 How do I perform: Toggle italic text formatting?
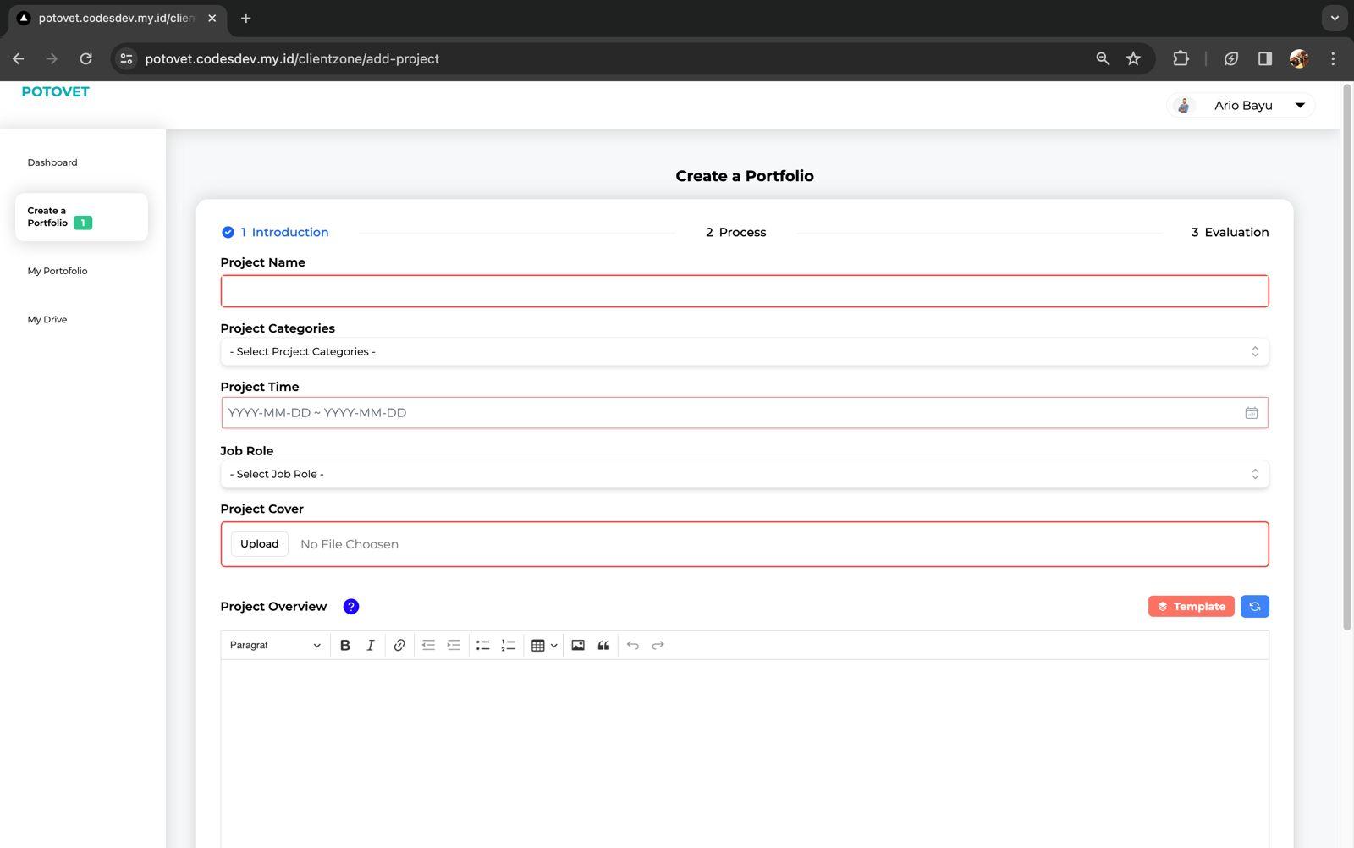tap(370, 645)
